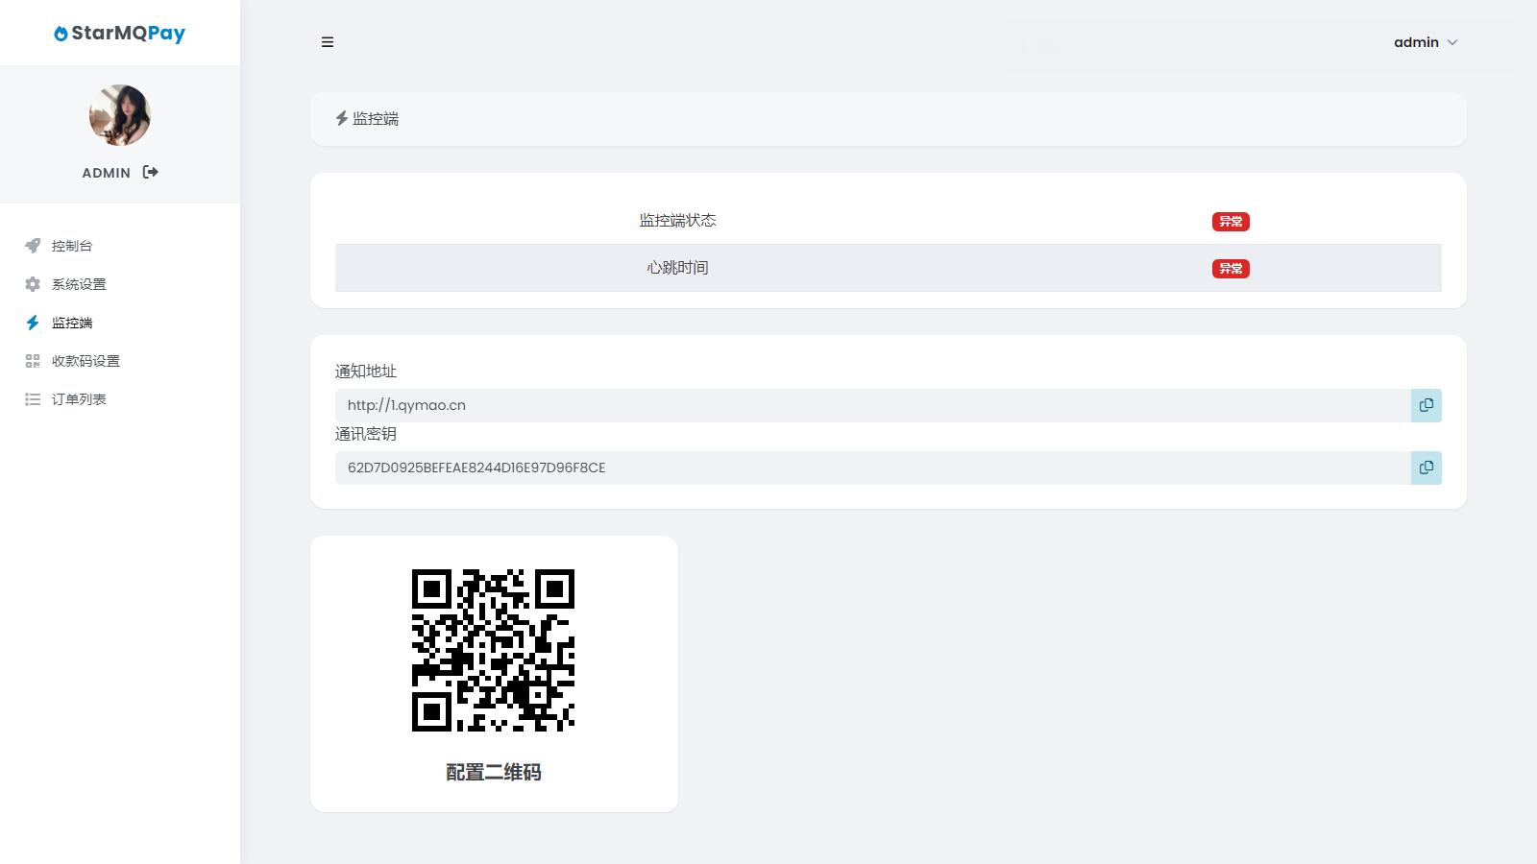Click the 异常 badge for 监控端状态
Image resolution: width=1537 pixels, height=864 pixels.
1231,222
